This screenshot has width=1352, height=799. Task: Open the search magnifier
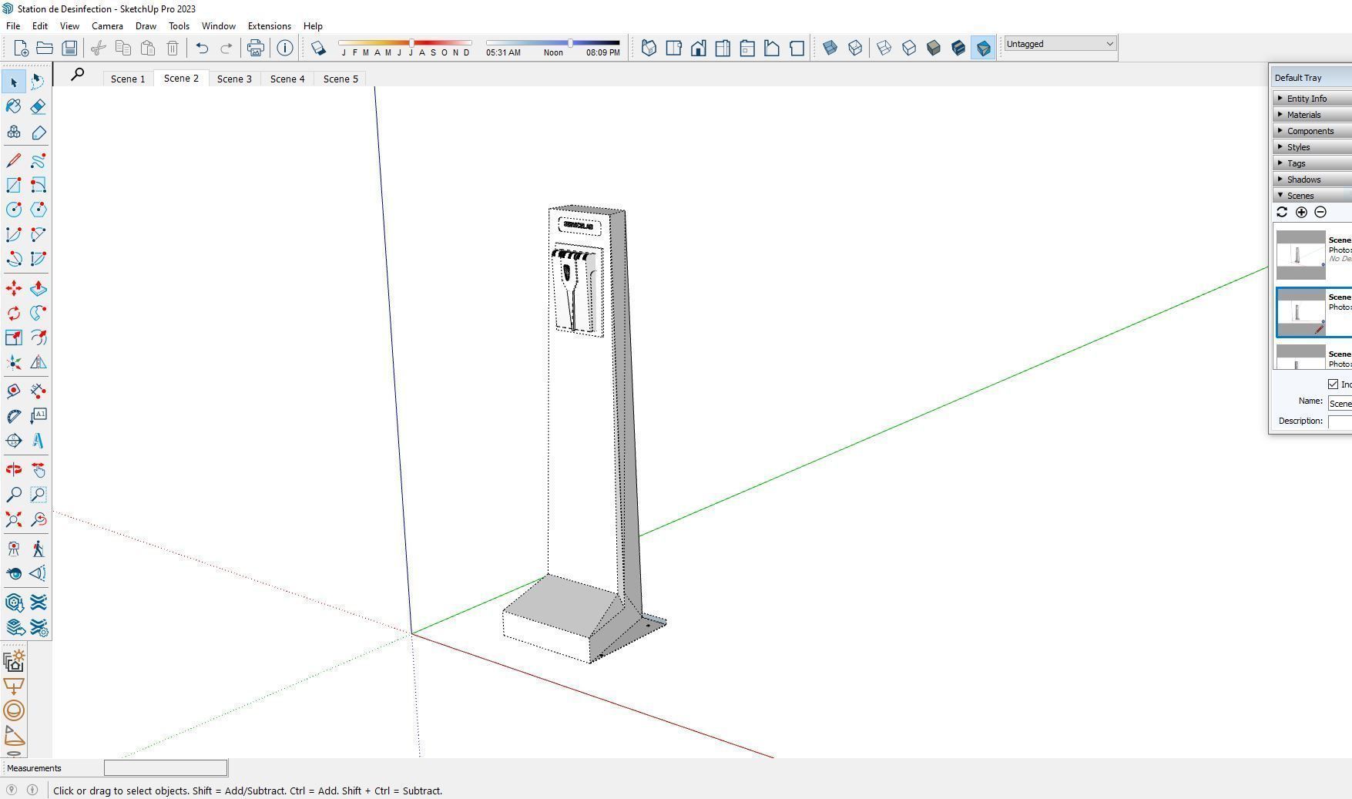(x=77, y=75)
